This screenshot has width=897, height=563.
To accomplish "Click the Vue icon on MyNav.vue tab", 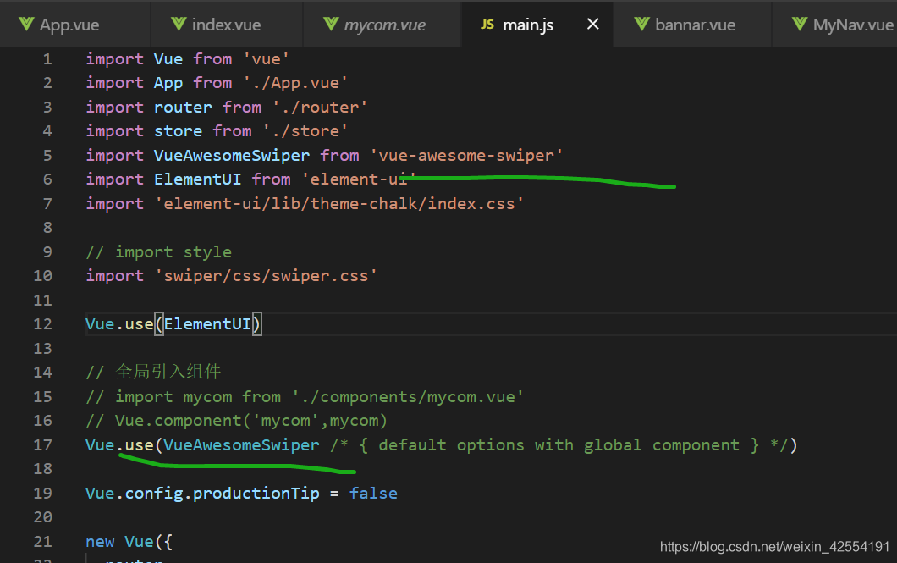I will (800, 24).
